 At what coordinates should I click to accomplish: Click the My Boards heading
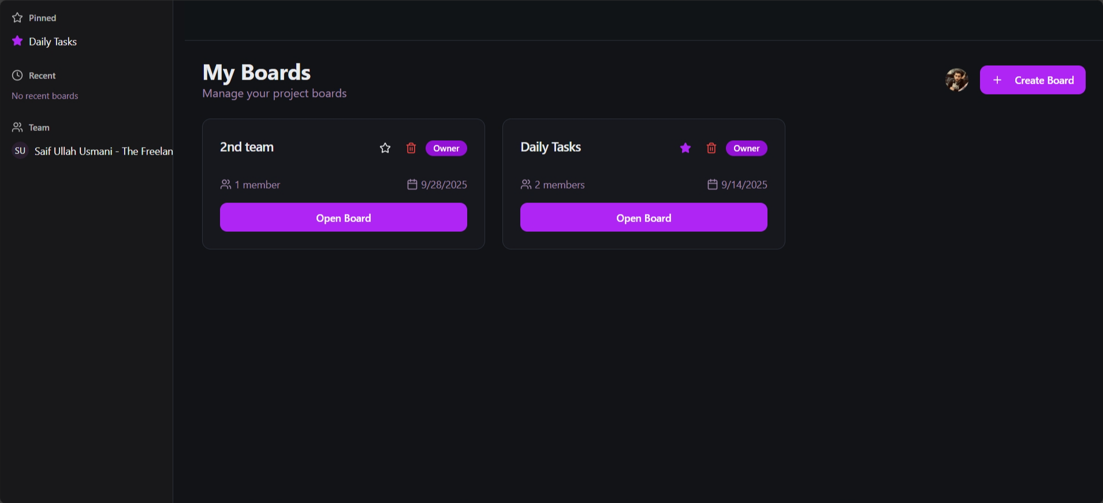256,73
